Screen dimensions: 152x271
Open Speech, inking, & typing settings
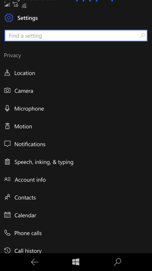click(x=76, y=162)
